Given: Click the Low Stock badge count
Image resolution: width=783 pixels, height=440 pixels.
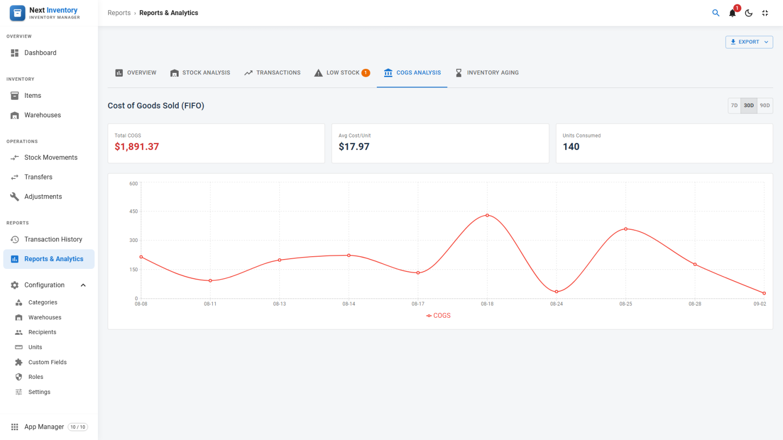Looking at the screenshot, I should (x=366, y=73).
